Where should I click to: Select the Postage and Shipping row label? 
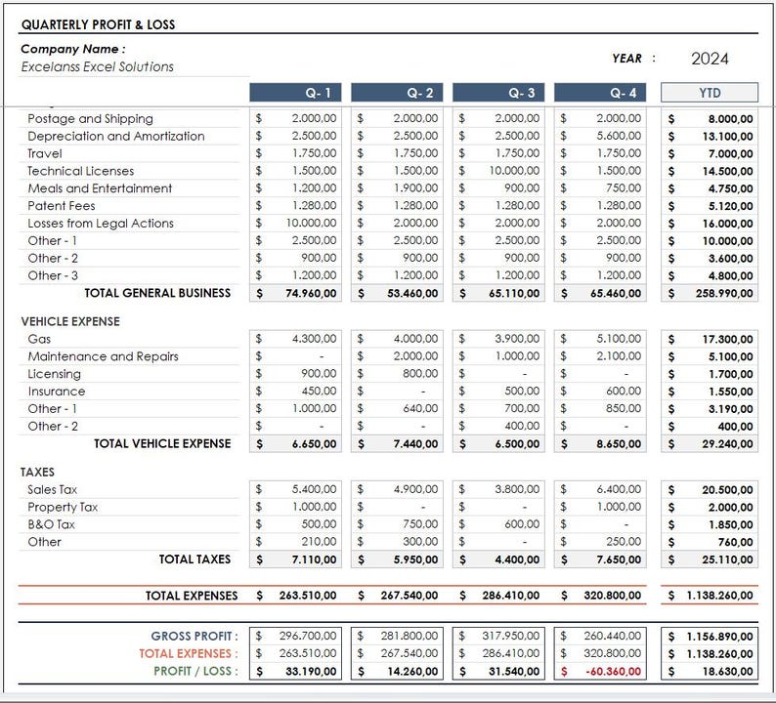coord(90,119)
